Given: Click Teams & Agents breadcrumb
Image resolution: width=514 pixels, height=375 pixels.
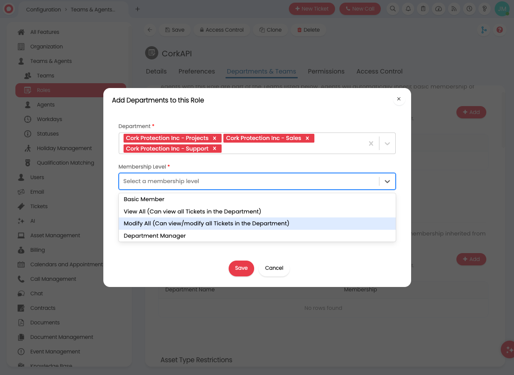Looking at the screenshot, I should point(93,10).
